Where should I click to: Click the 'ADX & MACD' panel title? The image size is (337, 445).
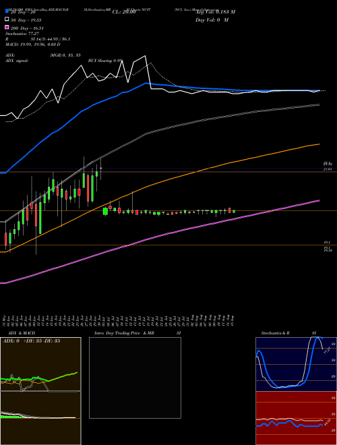(22, 333)
